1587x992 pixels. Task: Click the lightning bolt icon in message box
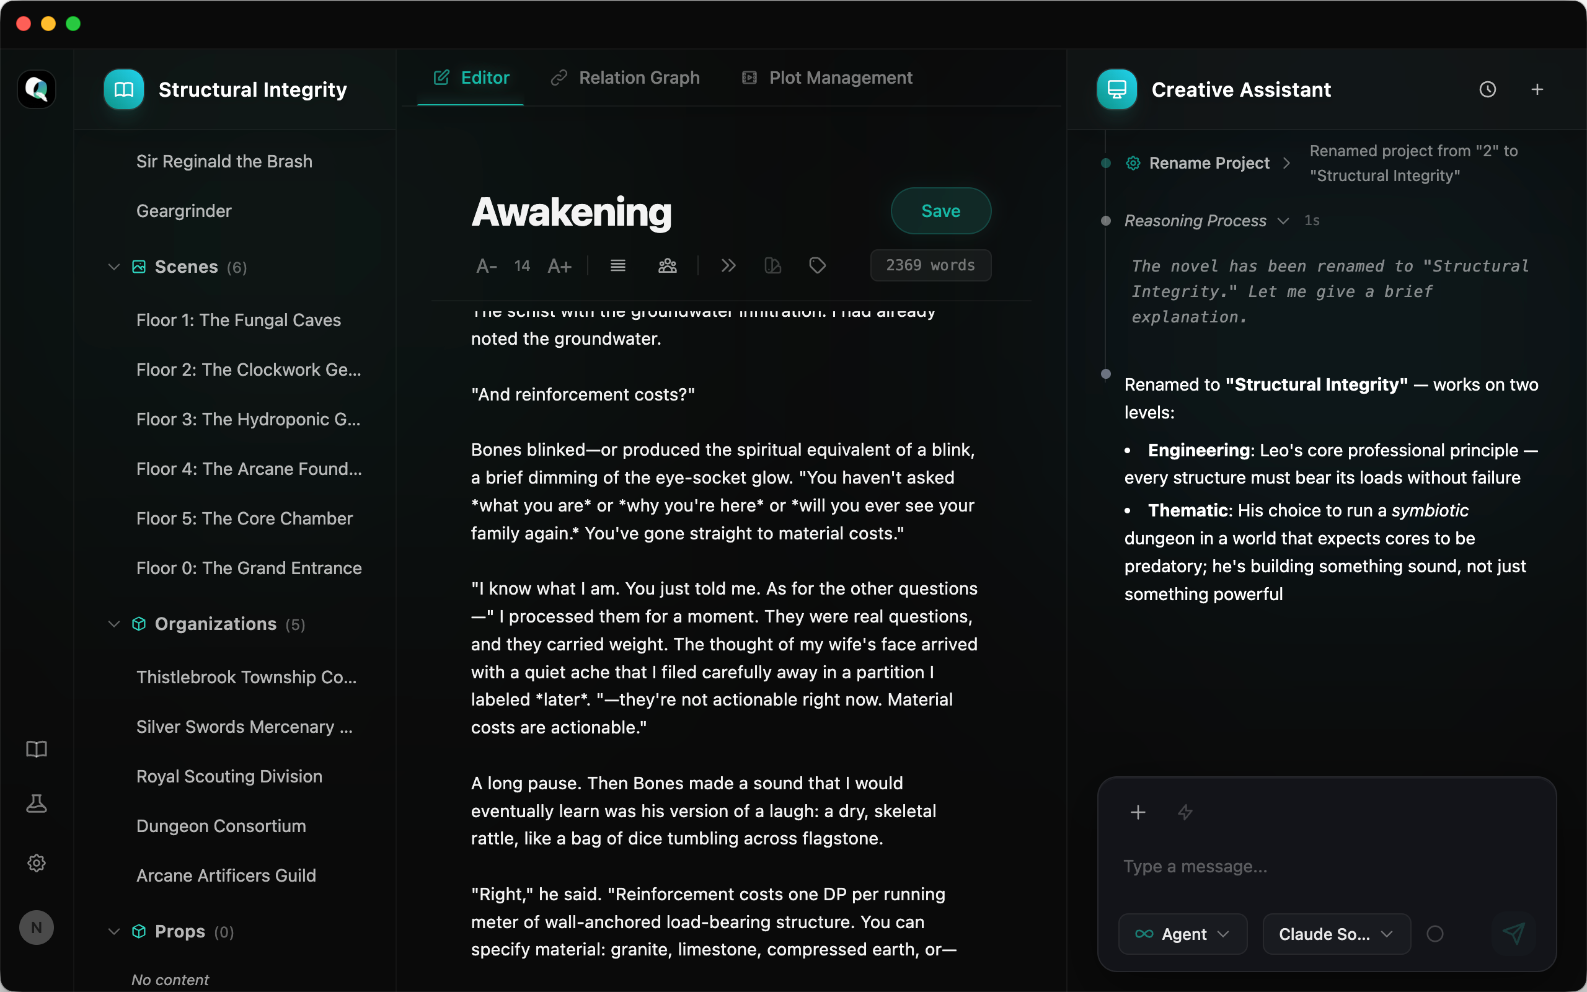coord(1185,812)
